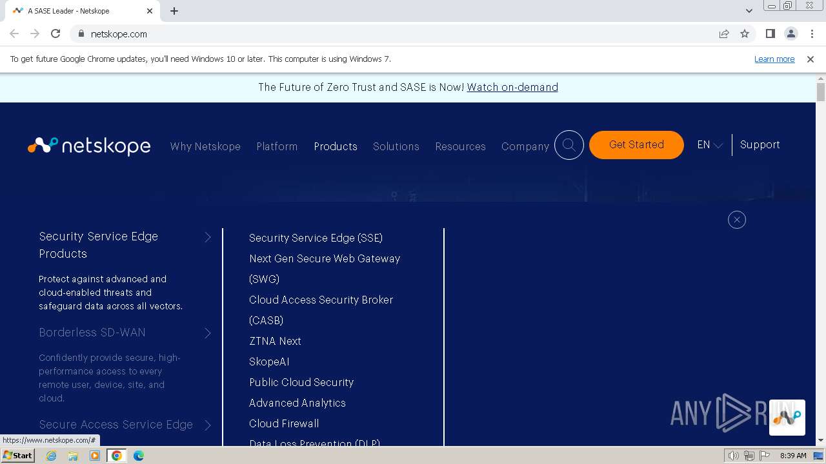This screenshot has height=464, width=826.
Task: Select the Security Service Edge Products heading
Action: coord(99,245)
